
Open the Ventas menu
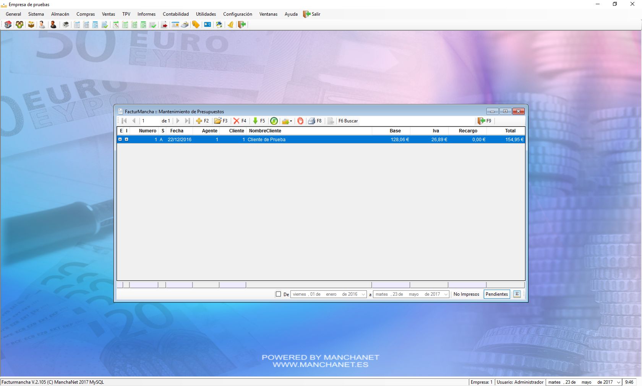click(108, 14)
